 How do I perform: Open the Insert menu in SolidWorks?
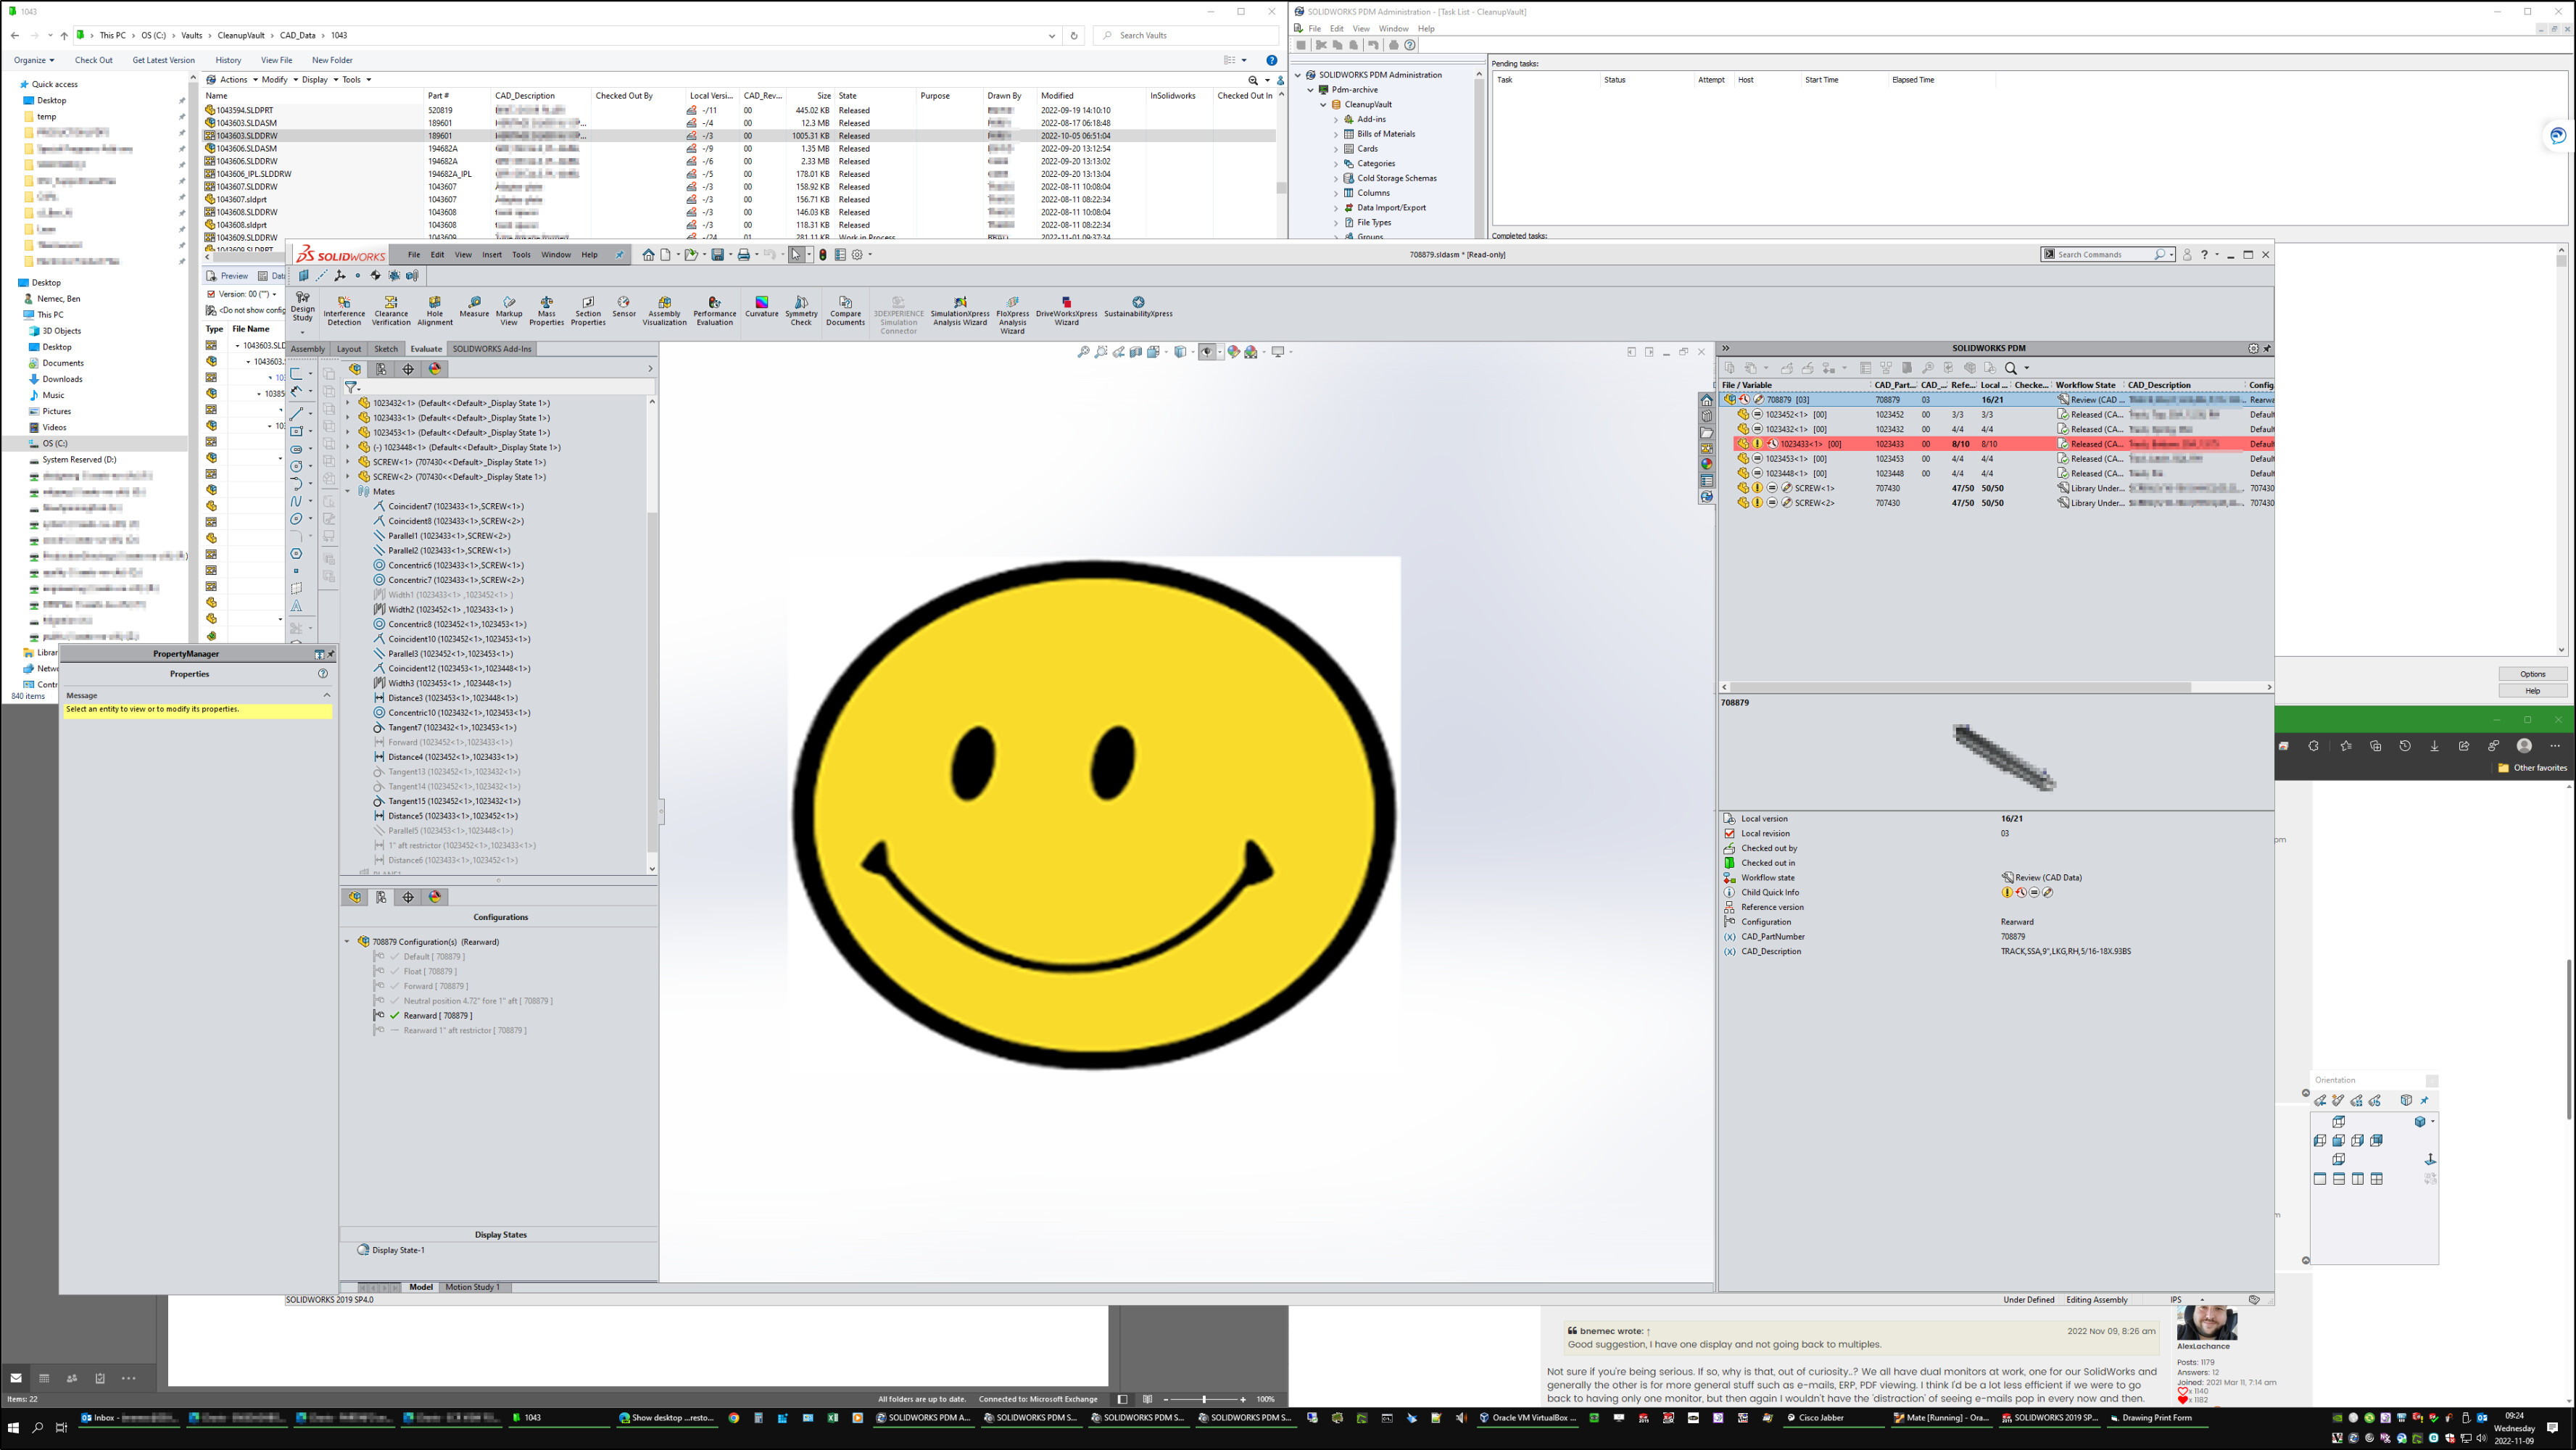click(492, 254)
